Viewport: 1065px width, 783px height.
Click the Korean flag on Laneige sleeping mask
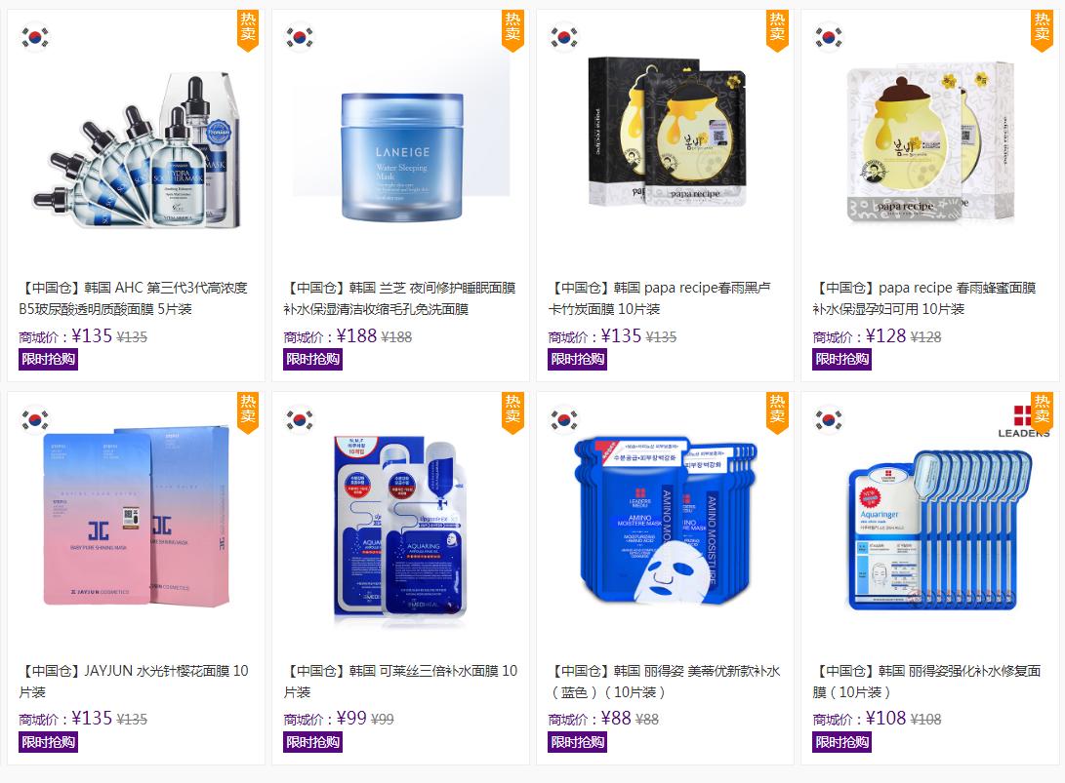click(x=300, y=37)
